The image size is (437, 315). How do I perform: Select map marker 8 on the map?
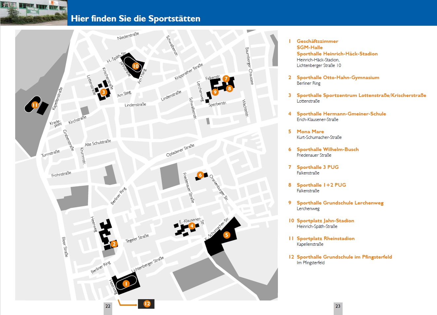coord(229,88)
